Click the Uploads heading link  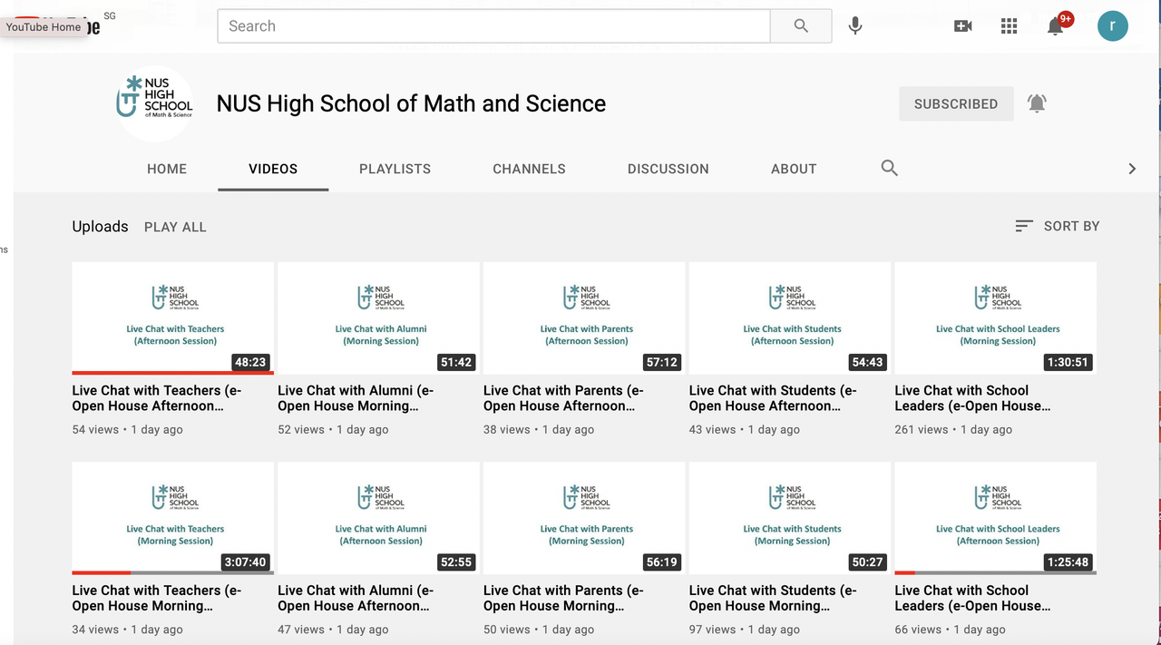pos(100,227)
